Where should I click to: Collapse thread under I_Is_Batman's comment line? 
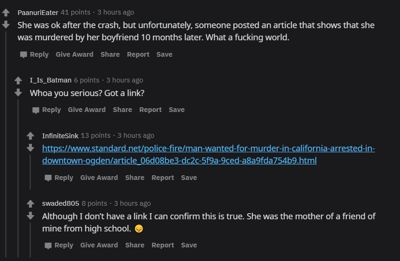coord(18,178)
